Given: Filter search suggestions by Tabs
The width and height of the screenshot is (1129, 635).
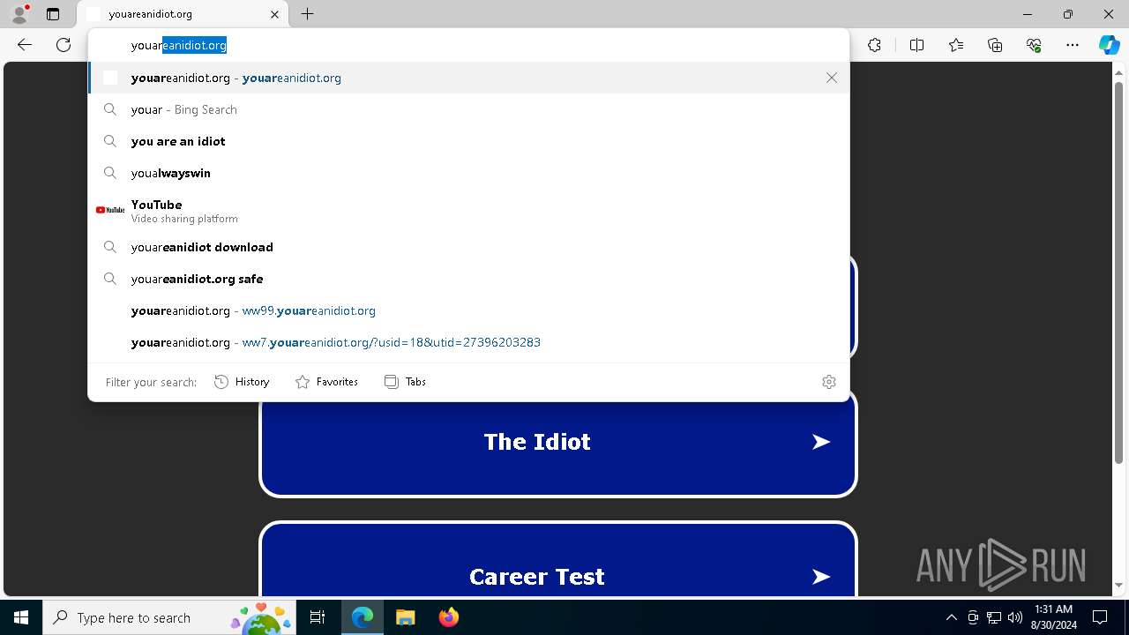Looking at the screenshot, I should [x=406, y=382].
